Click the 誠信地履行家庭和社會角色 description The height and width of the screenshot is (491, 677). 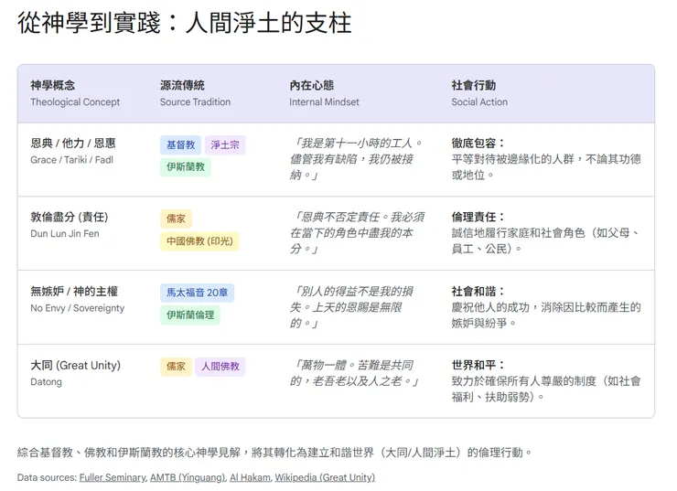point(546,240)
